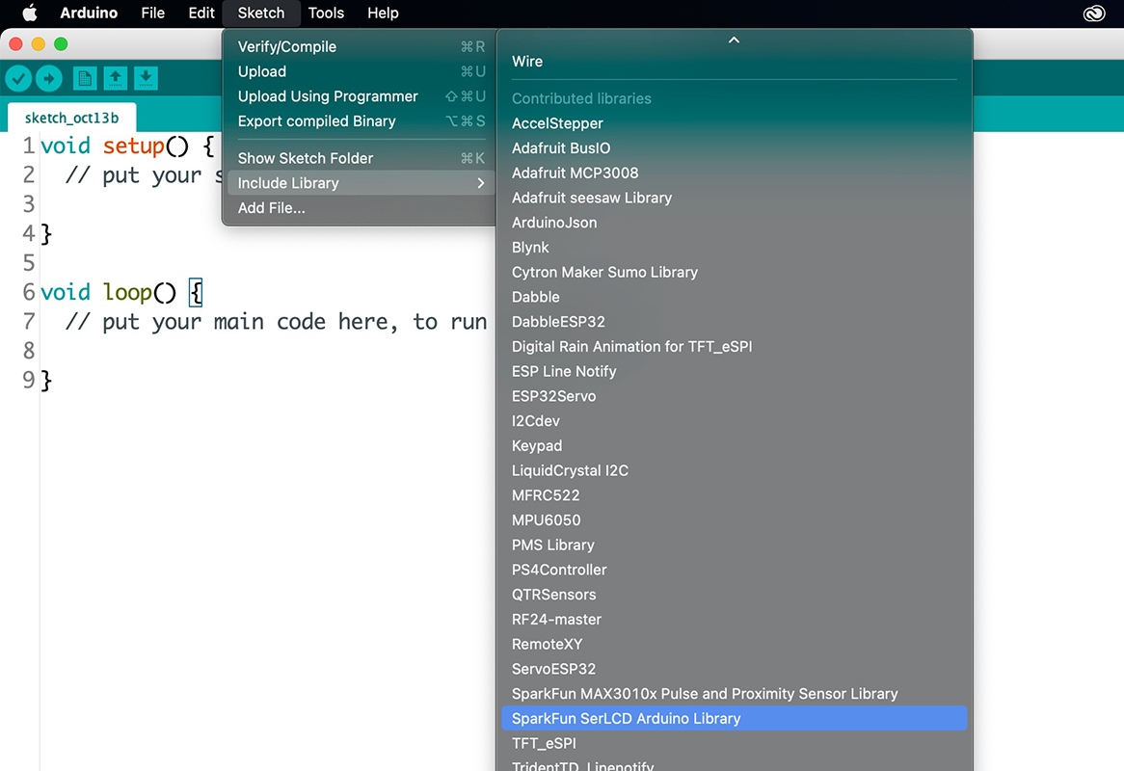Open Creative Cloud menu bar icon

point(1094,13)
